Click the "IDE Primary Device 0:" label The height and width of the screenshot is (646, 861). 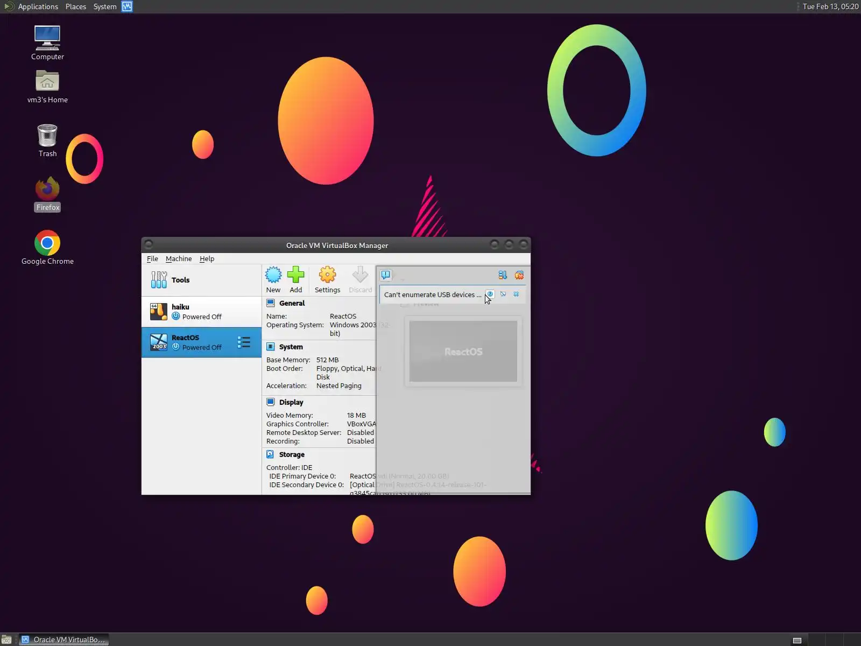click(302, 476)
